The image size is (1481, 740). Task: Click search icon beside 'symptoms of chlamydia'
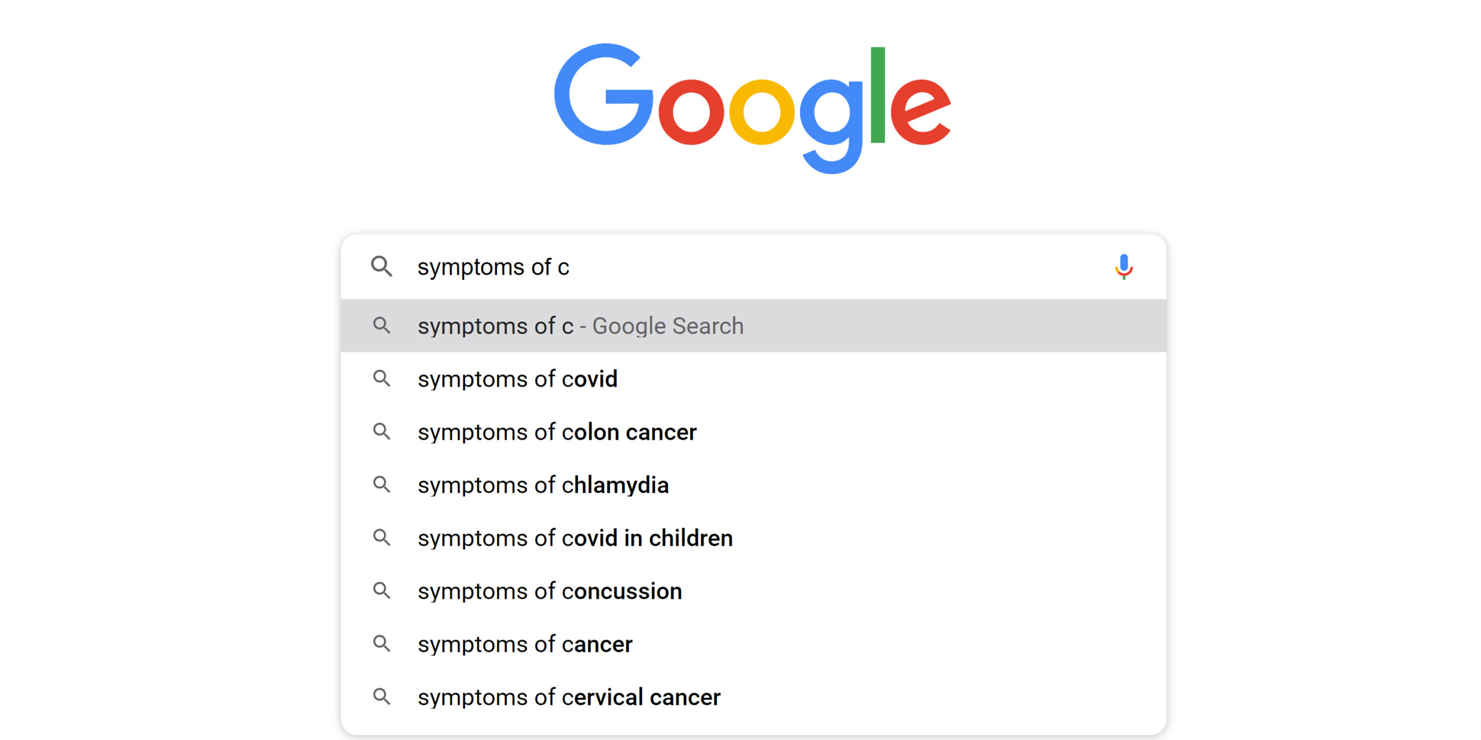click(x=382, y=484)
